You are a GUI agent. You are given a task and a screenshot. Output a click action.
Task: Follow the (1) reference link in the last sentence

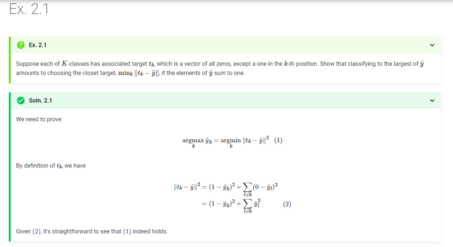pyautogui.click(x=127, y=231)
